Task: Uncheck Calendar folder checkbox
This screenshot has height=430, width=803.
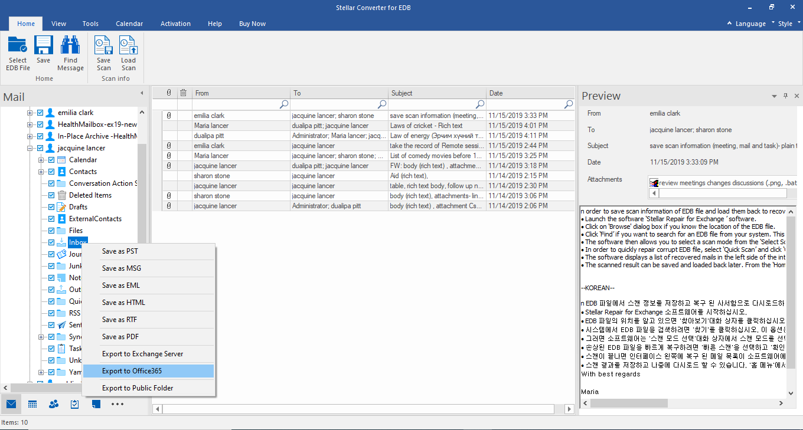Action: coord(51,160)
